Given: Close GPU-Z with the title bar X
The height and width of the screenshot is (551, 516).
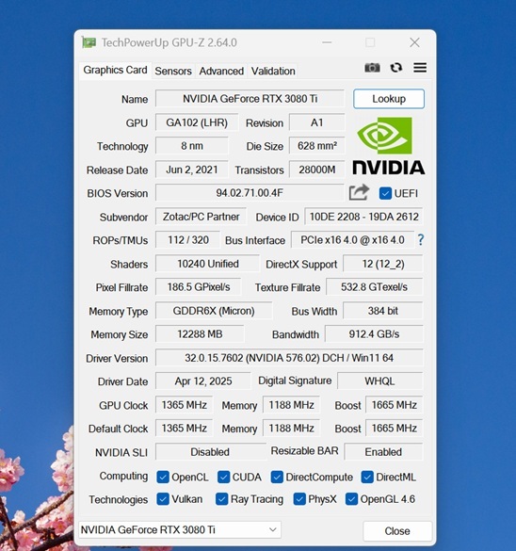Looking at the screenshot, I should click(415, 42).
